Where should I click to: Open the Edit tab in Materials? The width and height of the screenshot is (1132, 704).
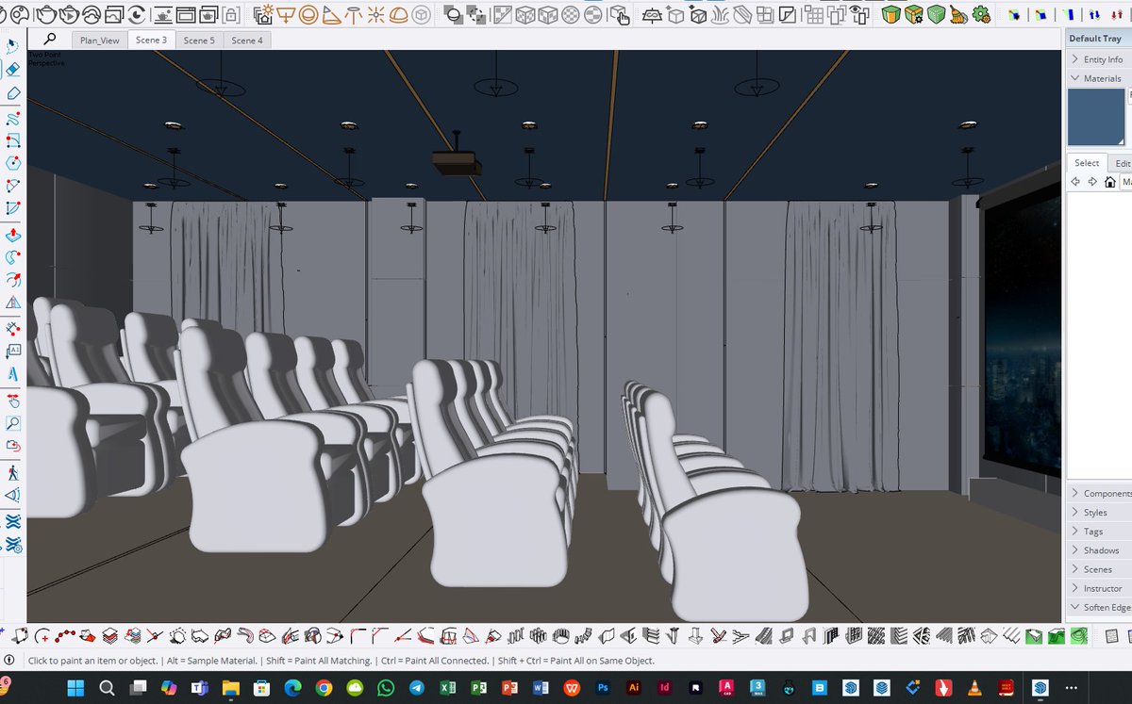click(1122, 163)
